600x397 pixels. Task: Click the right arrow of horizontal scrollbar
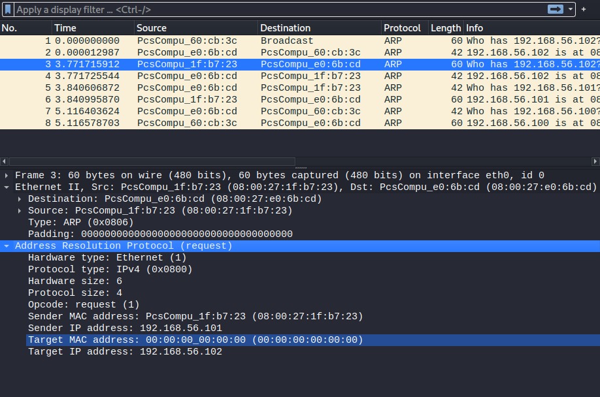pyautogui.click(x=595, y=161)
